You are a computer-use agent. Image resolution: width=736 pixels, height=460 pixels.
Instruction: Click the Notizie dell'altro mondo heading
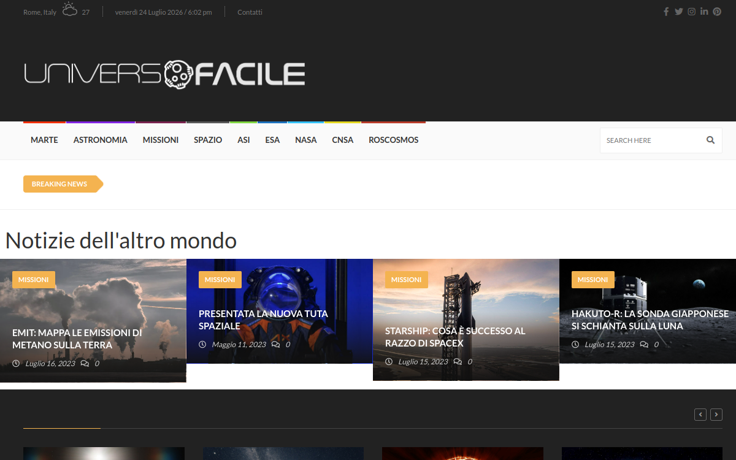(x=121, y=240)
